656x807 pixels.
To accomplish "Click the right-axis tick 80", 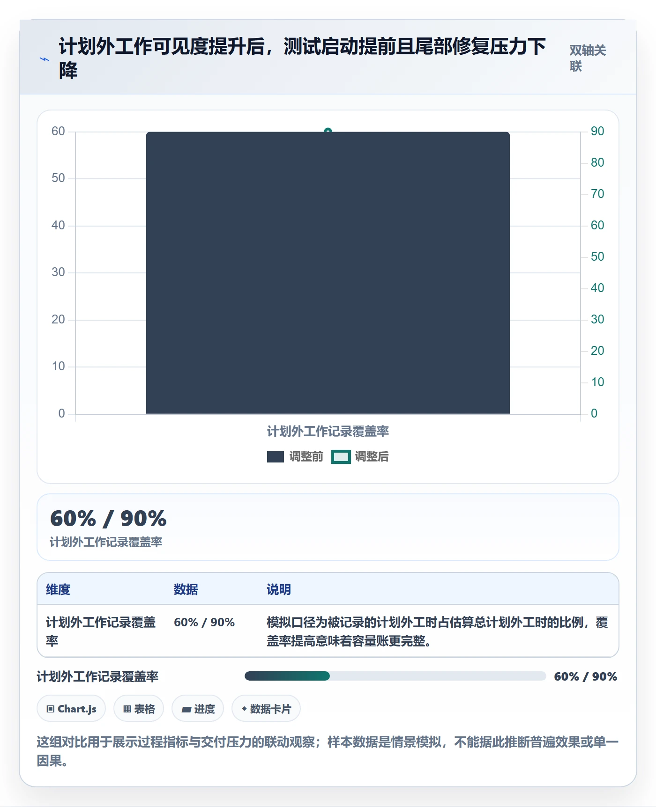I will coord(597,162).
